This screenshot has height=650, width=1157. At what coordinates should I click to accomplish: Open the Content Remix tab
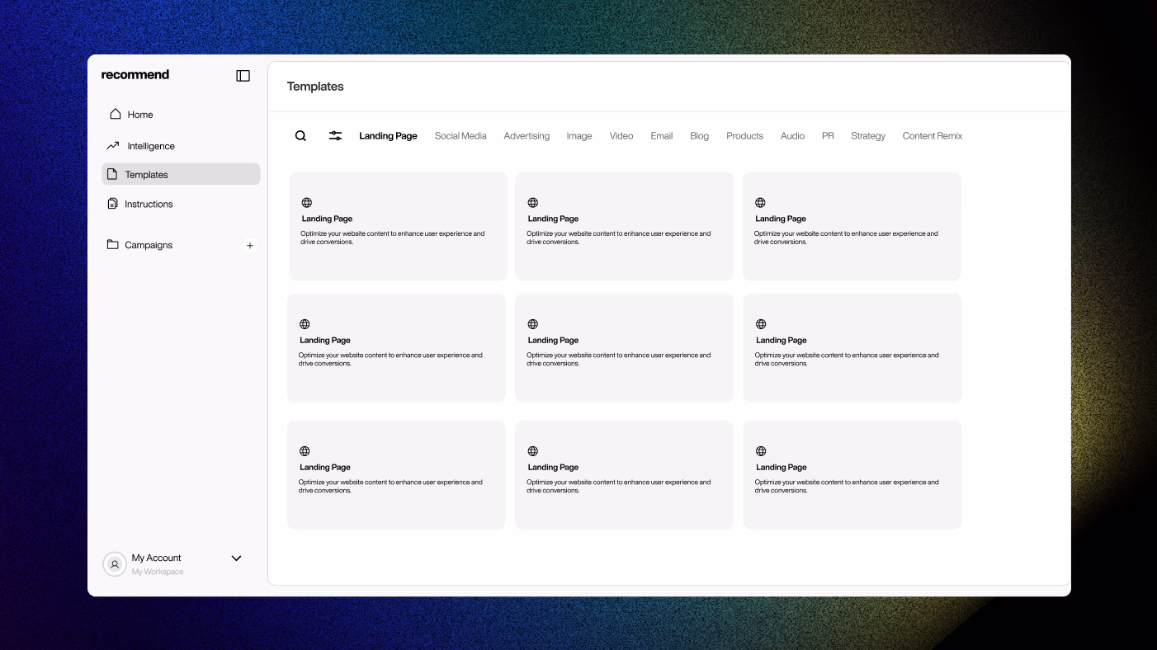coord(932,136)
